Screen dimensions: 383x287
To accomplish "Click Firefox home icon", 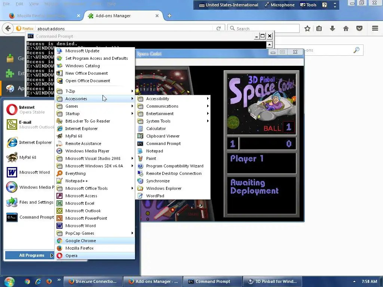I will tap(346, 28).
